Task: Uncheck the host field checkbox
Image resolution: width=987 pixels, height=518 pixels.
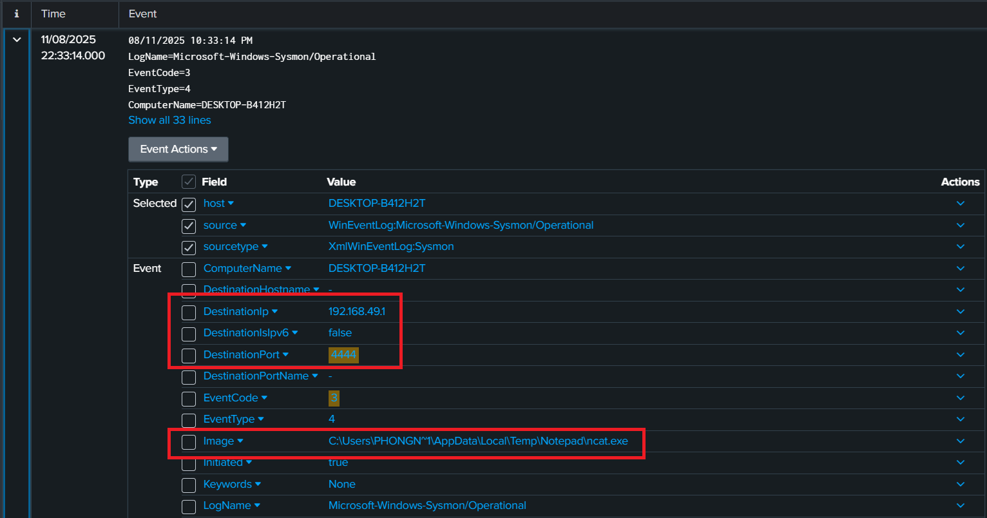Action: click(x=189, y=204)
